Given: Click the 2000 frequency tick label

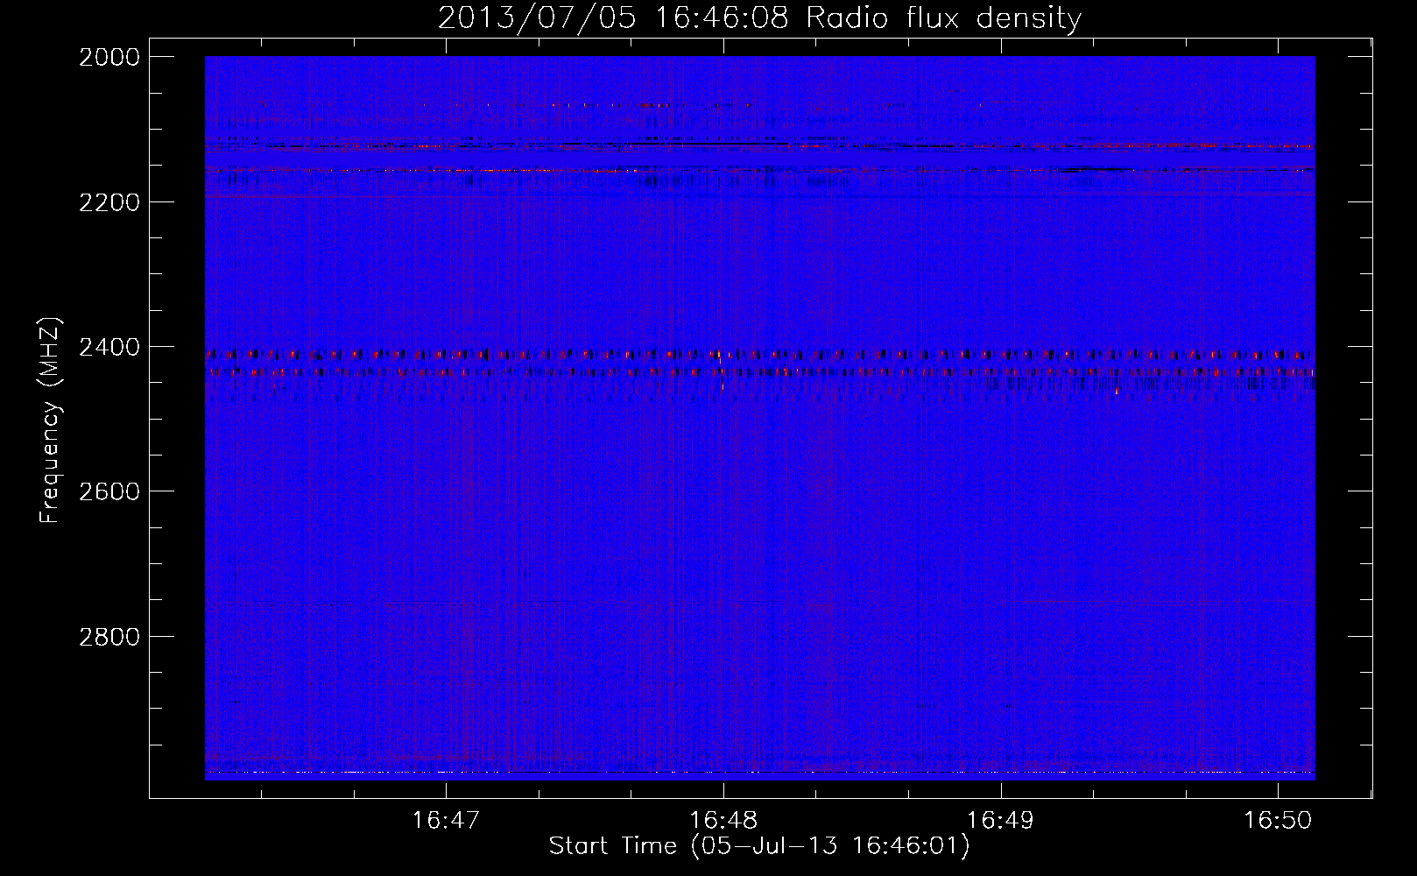Looking at the screenshot, I should (x=109, y=57).
